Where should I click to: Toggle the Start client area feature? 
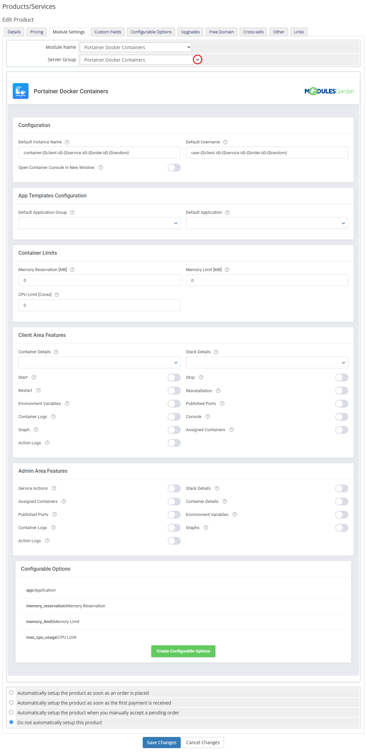tap(174, 377)
